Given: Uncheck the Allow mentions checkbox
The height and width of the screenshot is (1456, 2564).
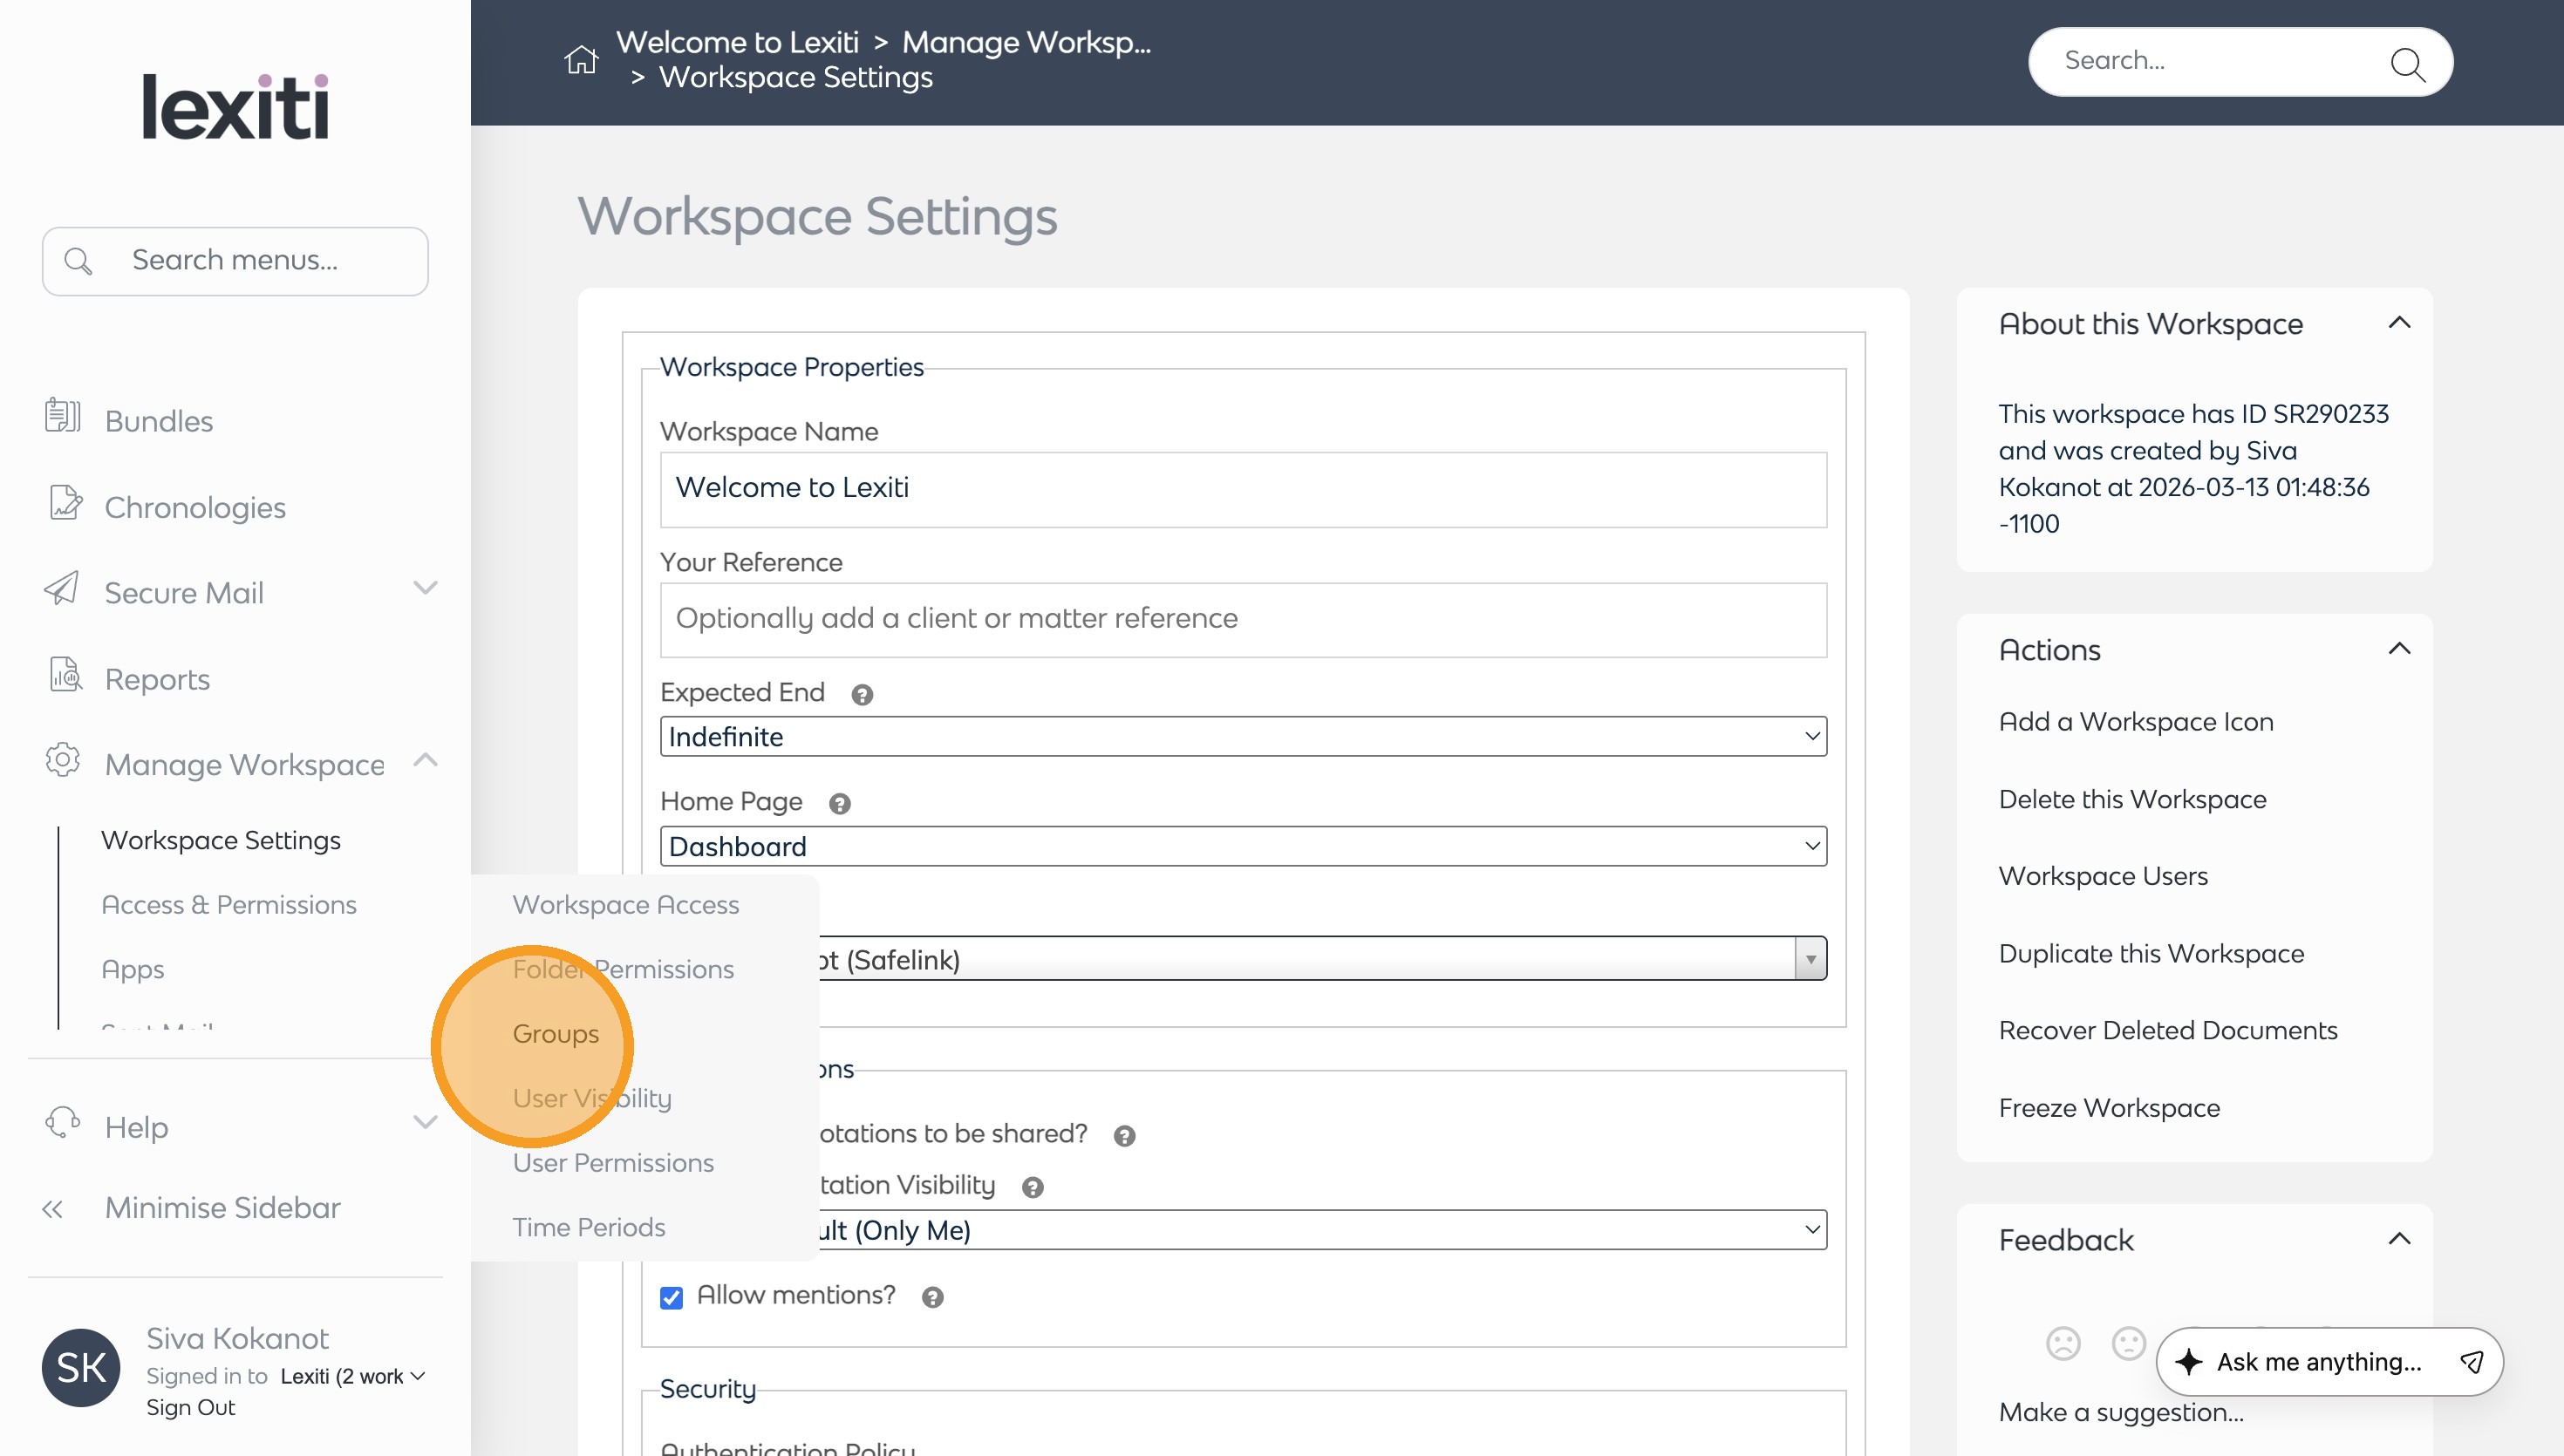Looking at the screenshot, I should click(x=671, y=1297).
